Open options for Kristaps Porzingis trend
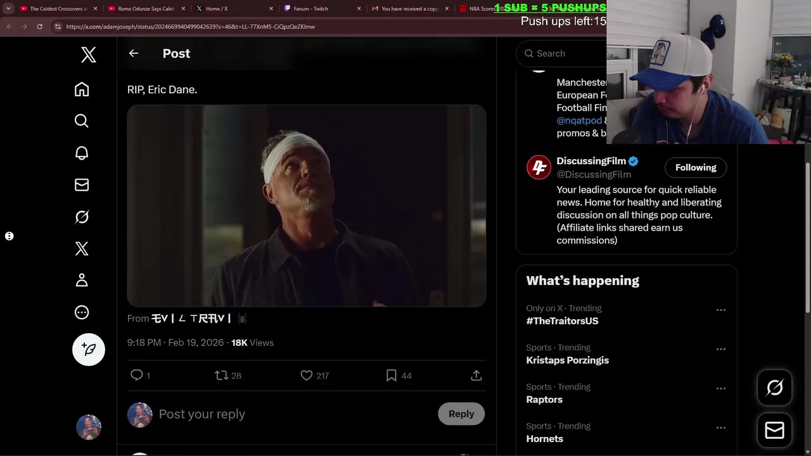811x456 pixels. point(721,350)
